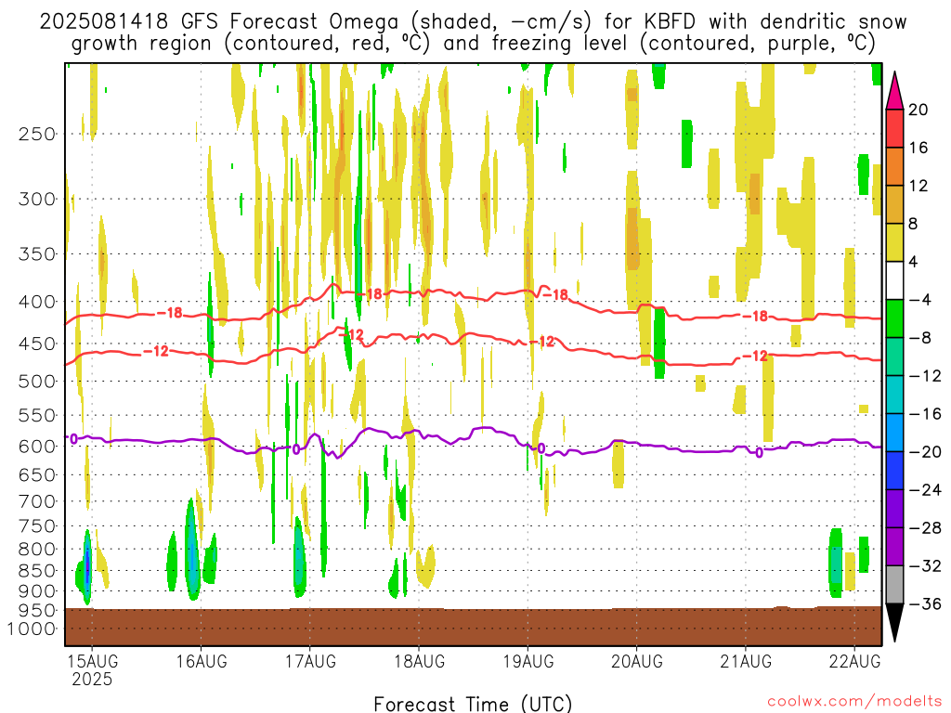This screenshot has height=713, width=951.
Task: Click the 300 pressure level label
Action: pos(37,199)
